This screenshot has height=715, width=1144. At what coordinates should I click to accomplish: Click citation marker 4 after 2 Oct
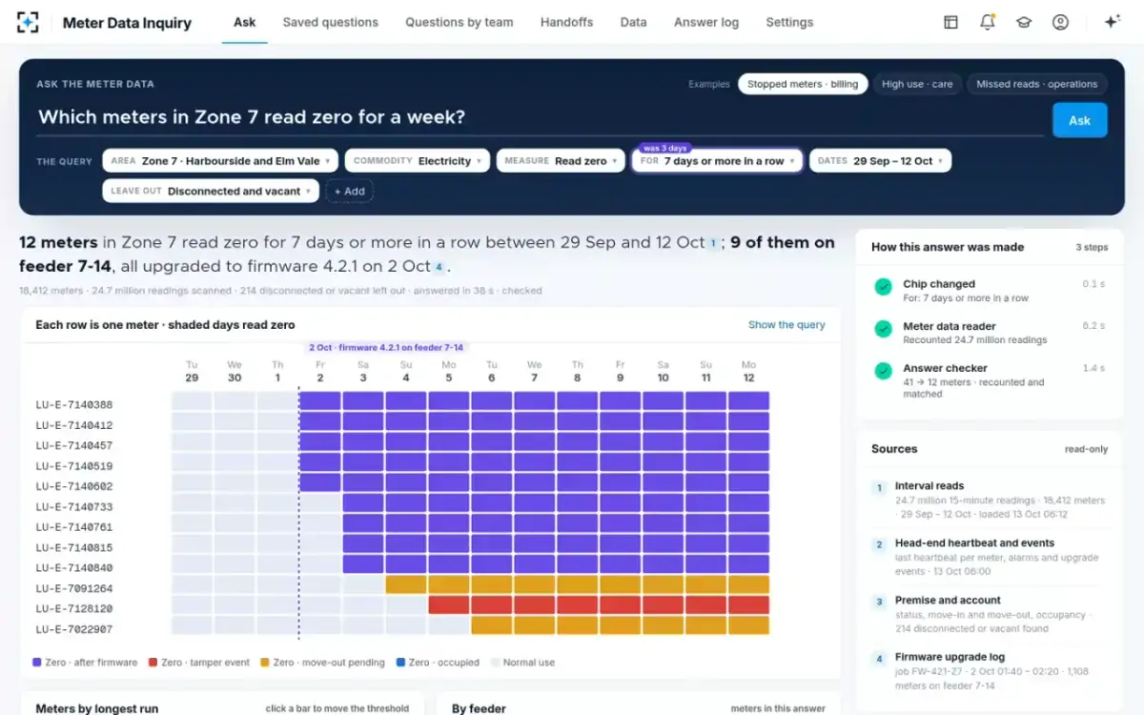pos(439,268)
